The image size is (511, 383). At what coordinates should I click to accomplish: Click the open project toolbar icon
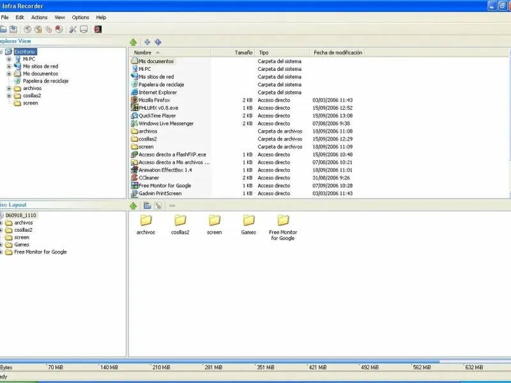(3, 29)
